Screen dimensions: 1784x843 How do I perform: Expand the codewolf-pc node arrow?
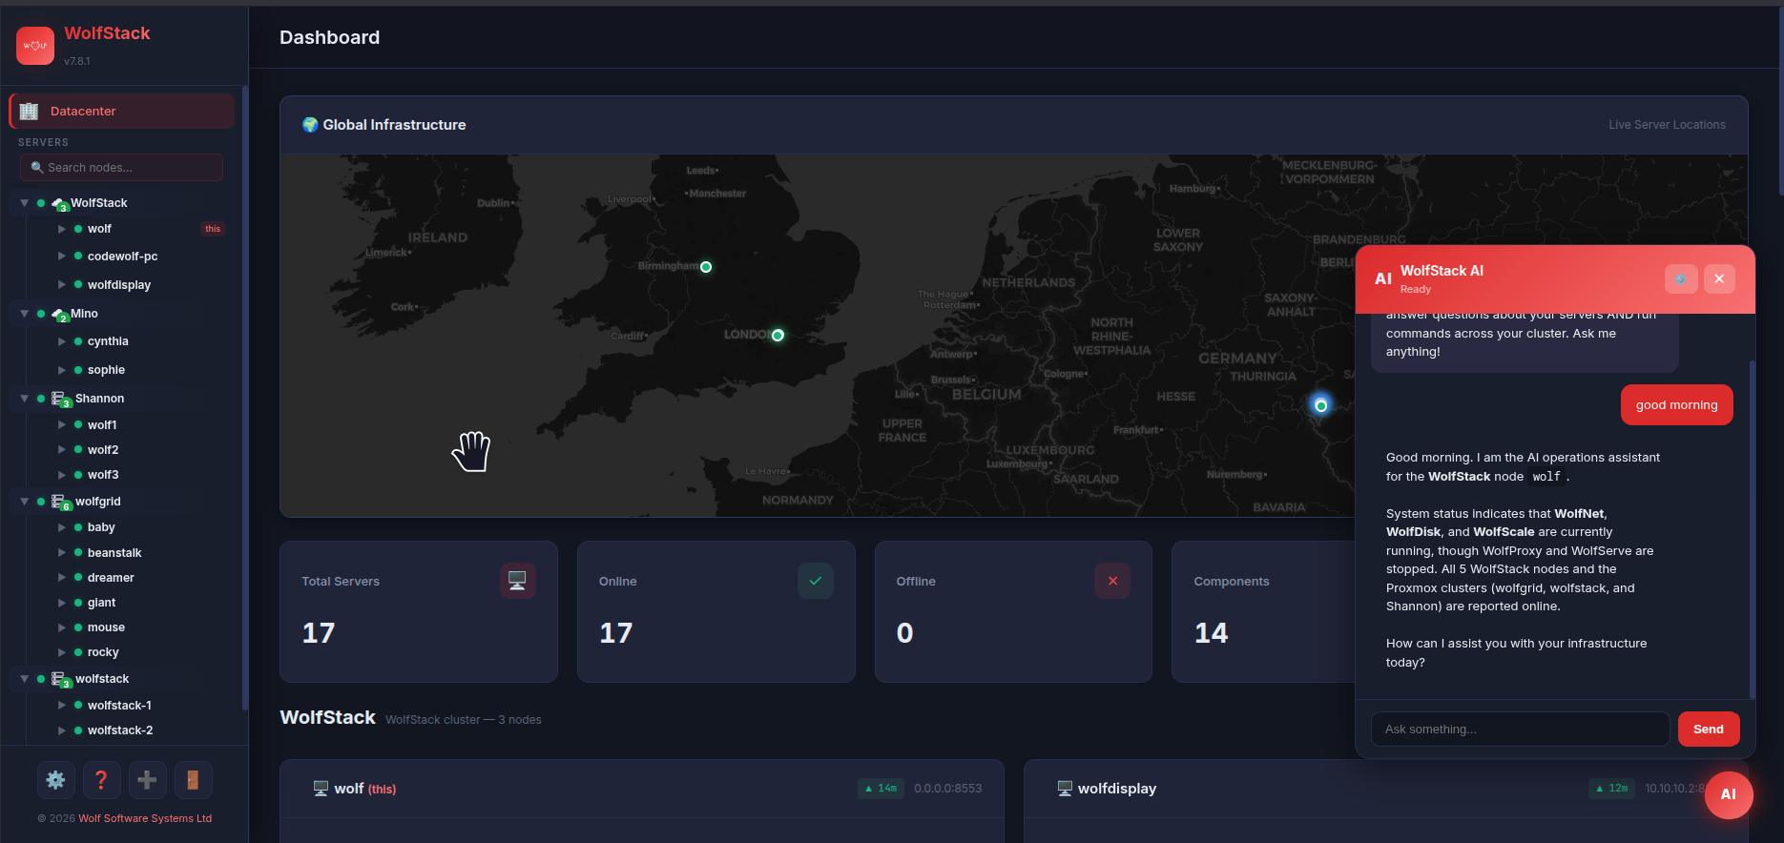62,257
